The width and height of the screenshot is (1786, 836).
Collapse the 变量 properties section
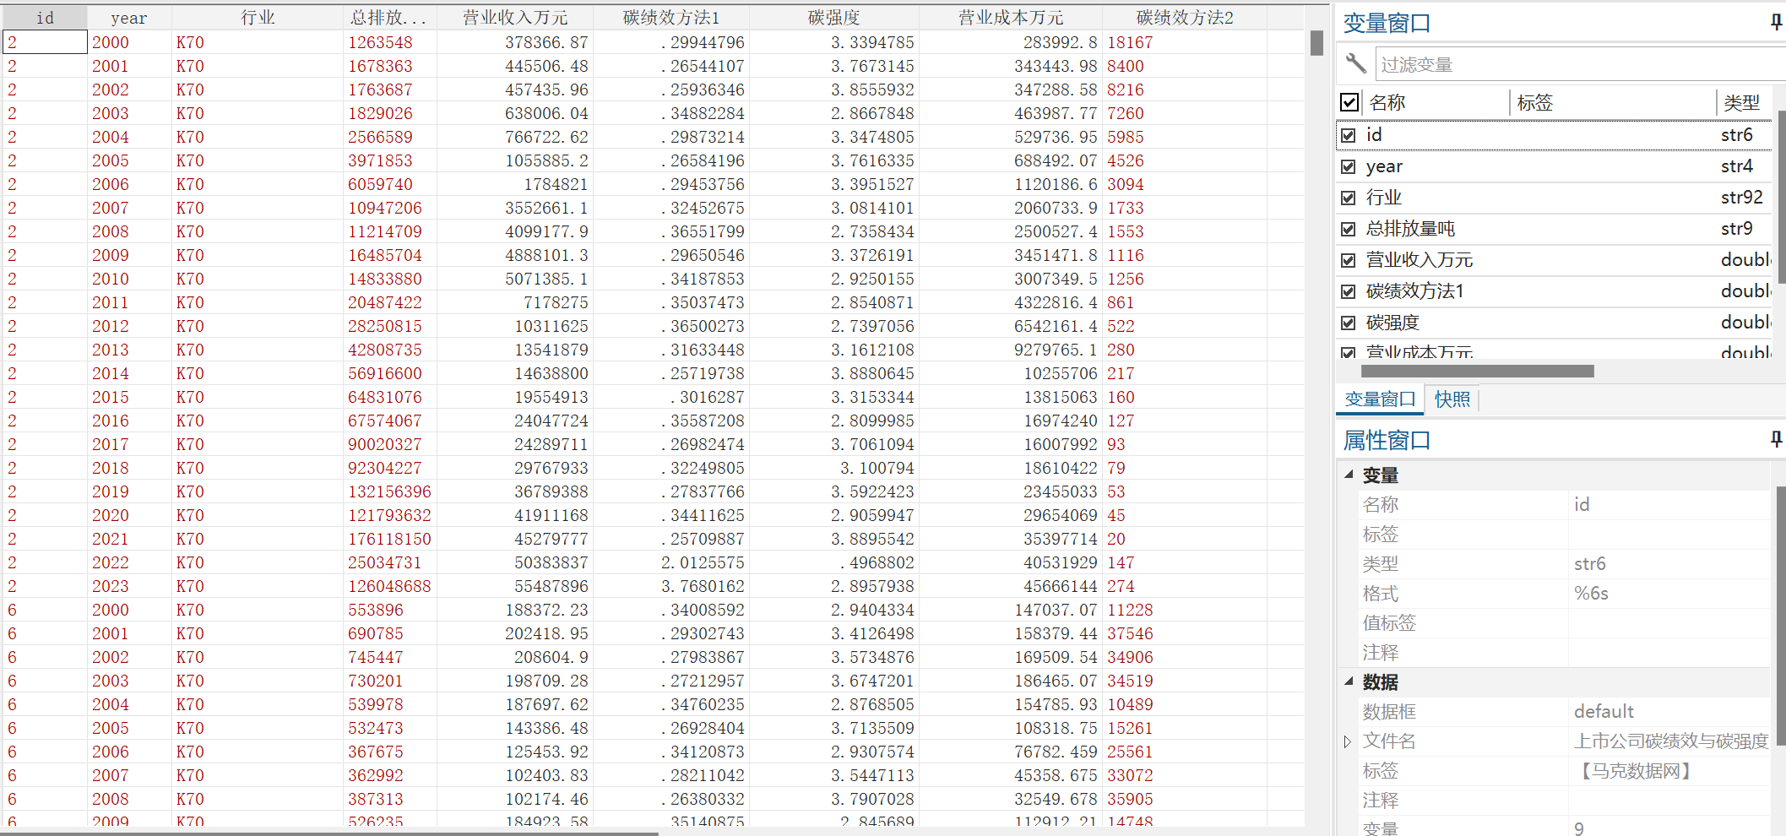pyautogui.click(x=1349, y=475)
